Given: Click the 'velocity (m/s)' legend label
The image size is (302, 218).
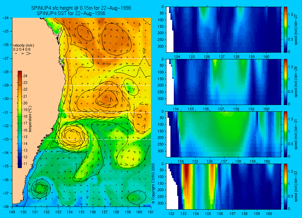Looking at the screenshot, I should click(x=23, y=46).
